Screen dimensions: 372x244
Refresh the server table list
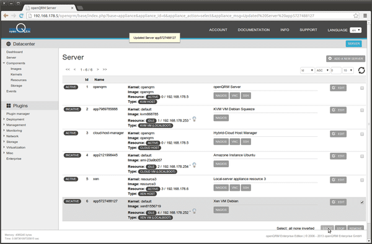click(x=361, y=71)
